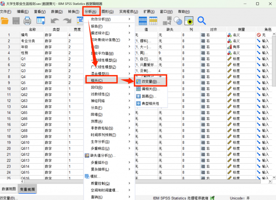The height and width of the screenshot is (200, 276).
Task: Click the horizontal scrollbar right arrow
Action: tap(270, 181)
